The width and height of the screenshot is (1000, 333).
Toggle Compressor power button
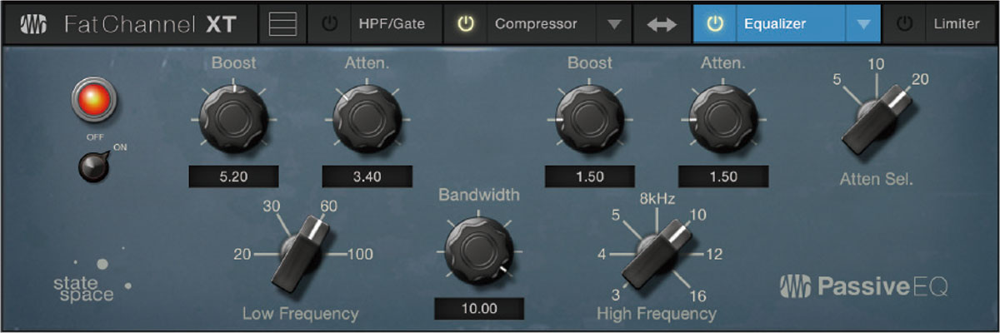coord(466,24)
